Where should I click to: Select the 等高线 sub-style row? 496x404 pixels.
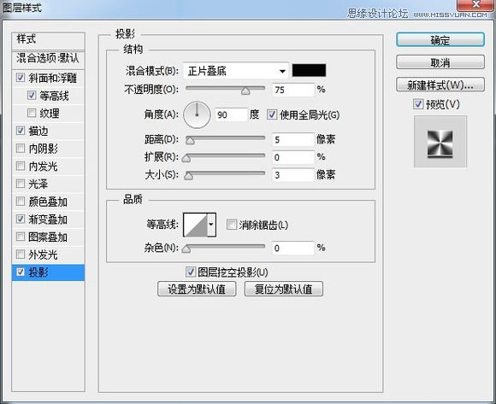tap(49, 96)
